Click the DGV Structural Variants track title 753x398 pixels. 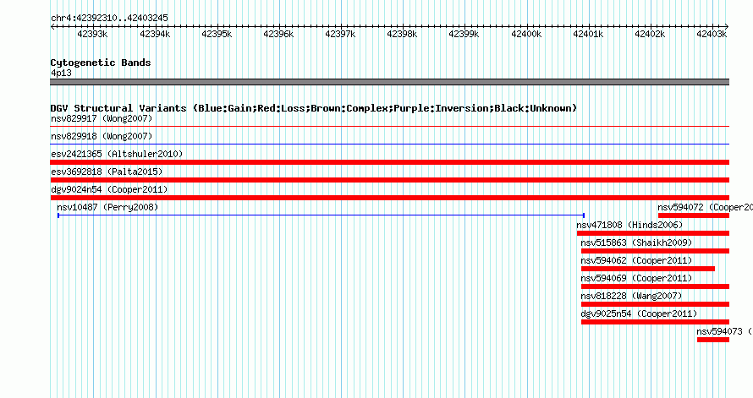313,108
